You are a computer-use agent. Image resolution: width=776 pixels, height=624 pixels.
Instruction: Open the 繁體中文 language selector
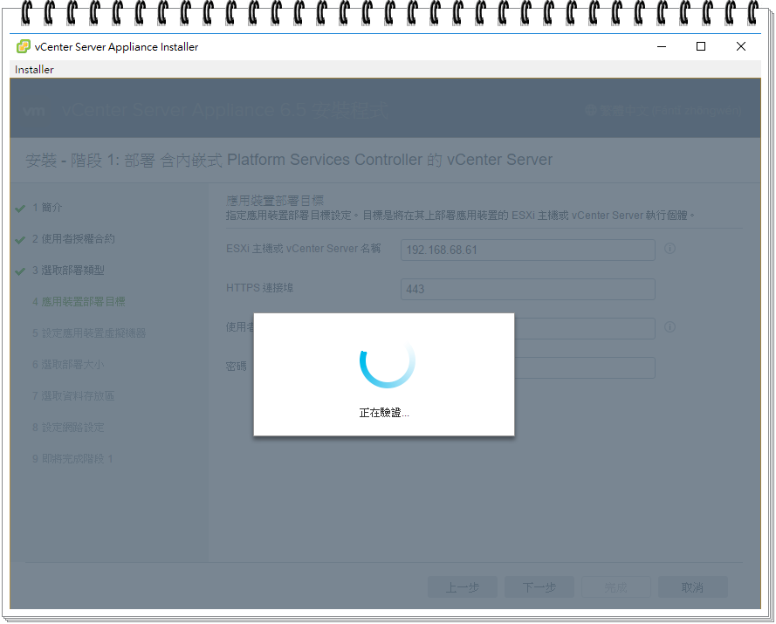click(x=663, y=110)
